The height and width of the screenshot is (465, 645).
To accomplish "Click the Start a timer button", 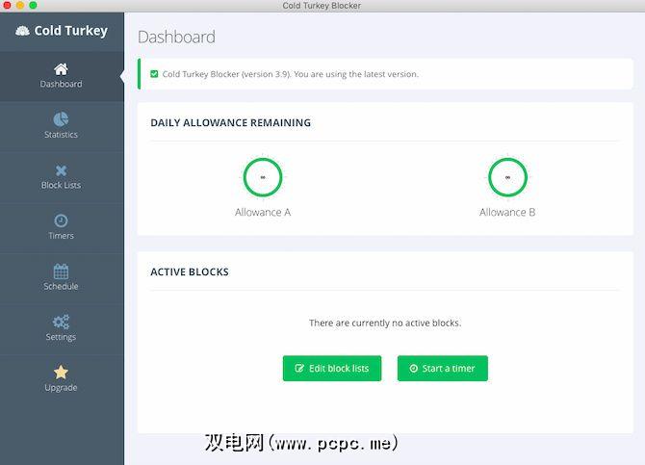I will 443,369.
